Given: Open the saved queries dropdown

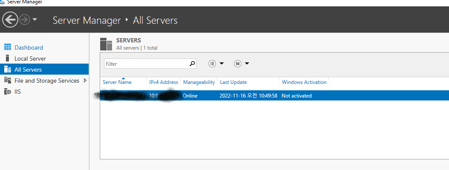Looking at the screenshot, I should [x=241, y=64].
